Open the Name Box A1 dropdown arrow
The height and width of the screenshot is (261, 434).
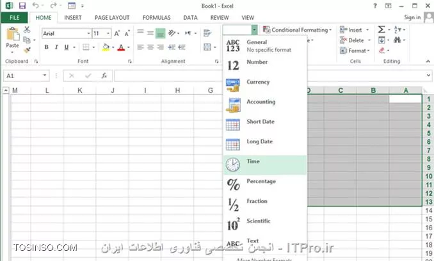pyautogui.click(x=45, y=75)
